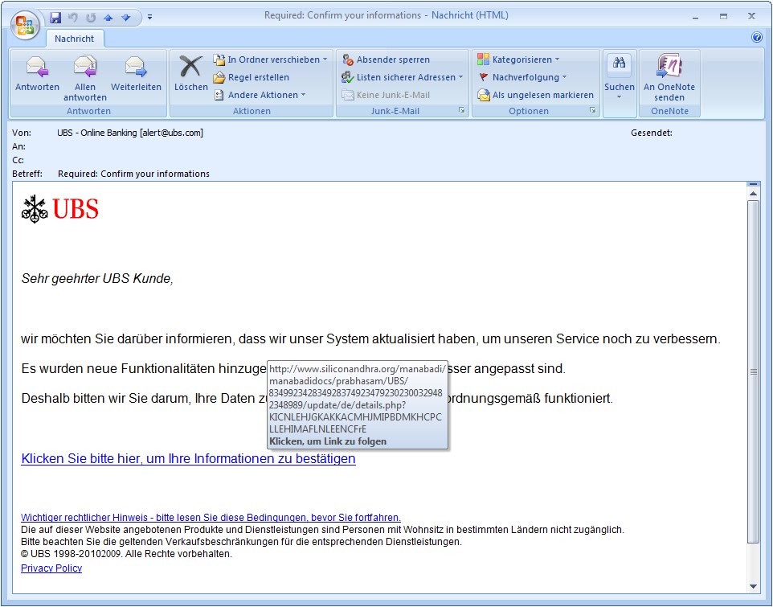
Task: Send message An OneNote senden
Action: coord(669,78)
